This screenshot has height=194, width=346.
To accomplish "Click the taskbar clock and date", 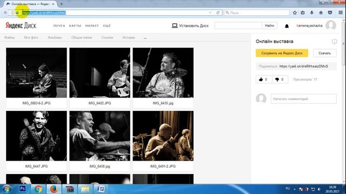I will (332, 189).
